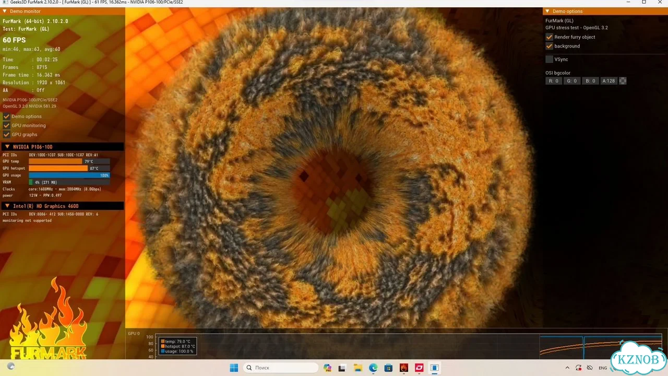
Task: Maximize the FurMark window
Action: pos(643,3)
